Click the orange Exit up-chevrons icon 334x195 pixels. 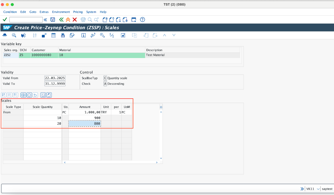[68, 20]
